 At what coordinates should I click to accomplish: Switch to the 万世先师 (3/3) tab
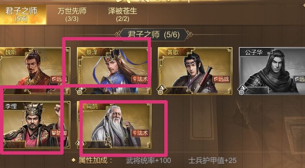[72, 15]
